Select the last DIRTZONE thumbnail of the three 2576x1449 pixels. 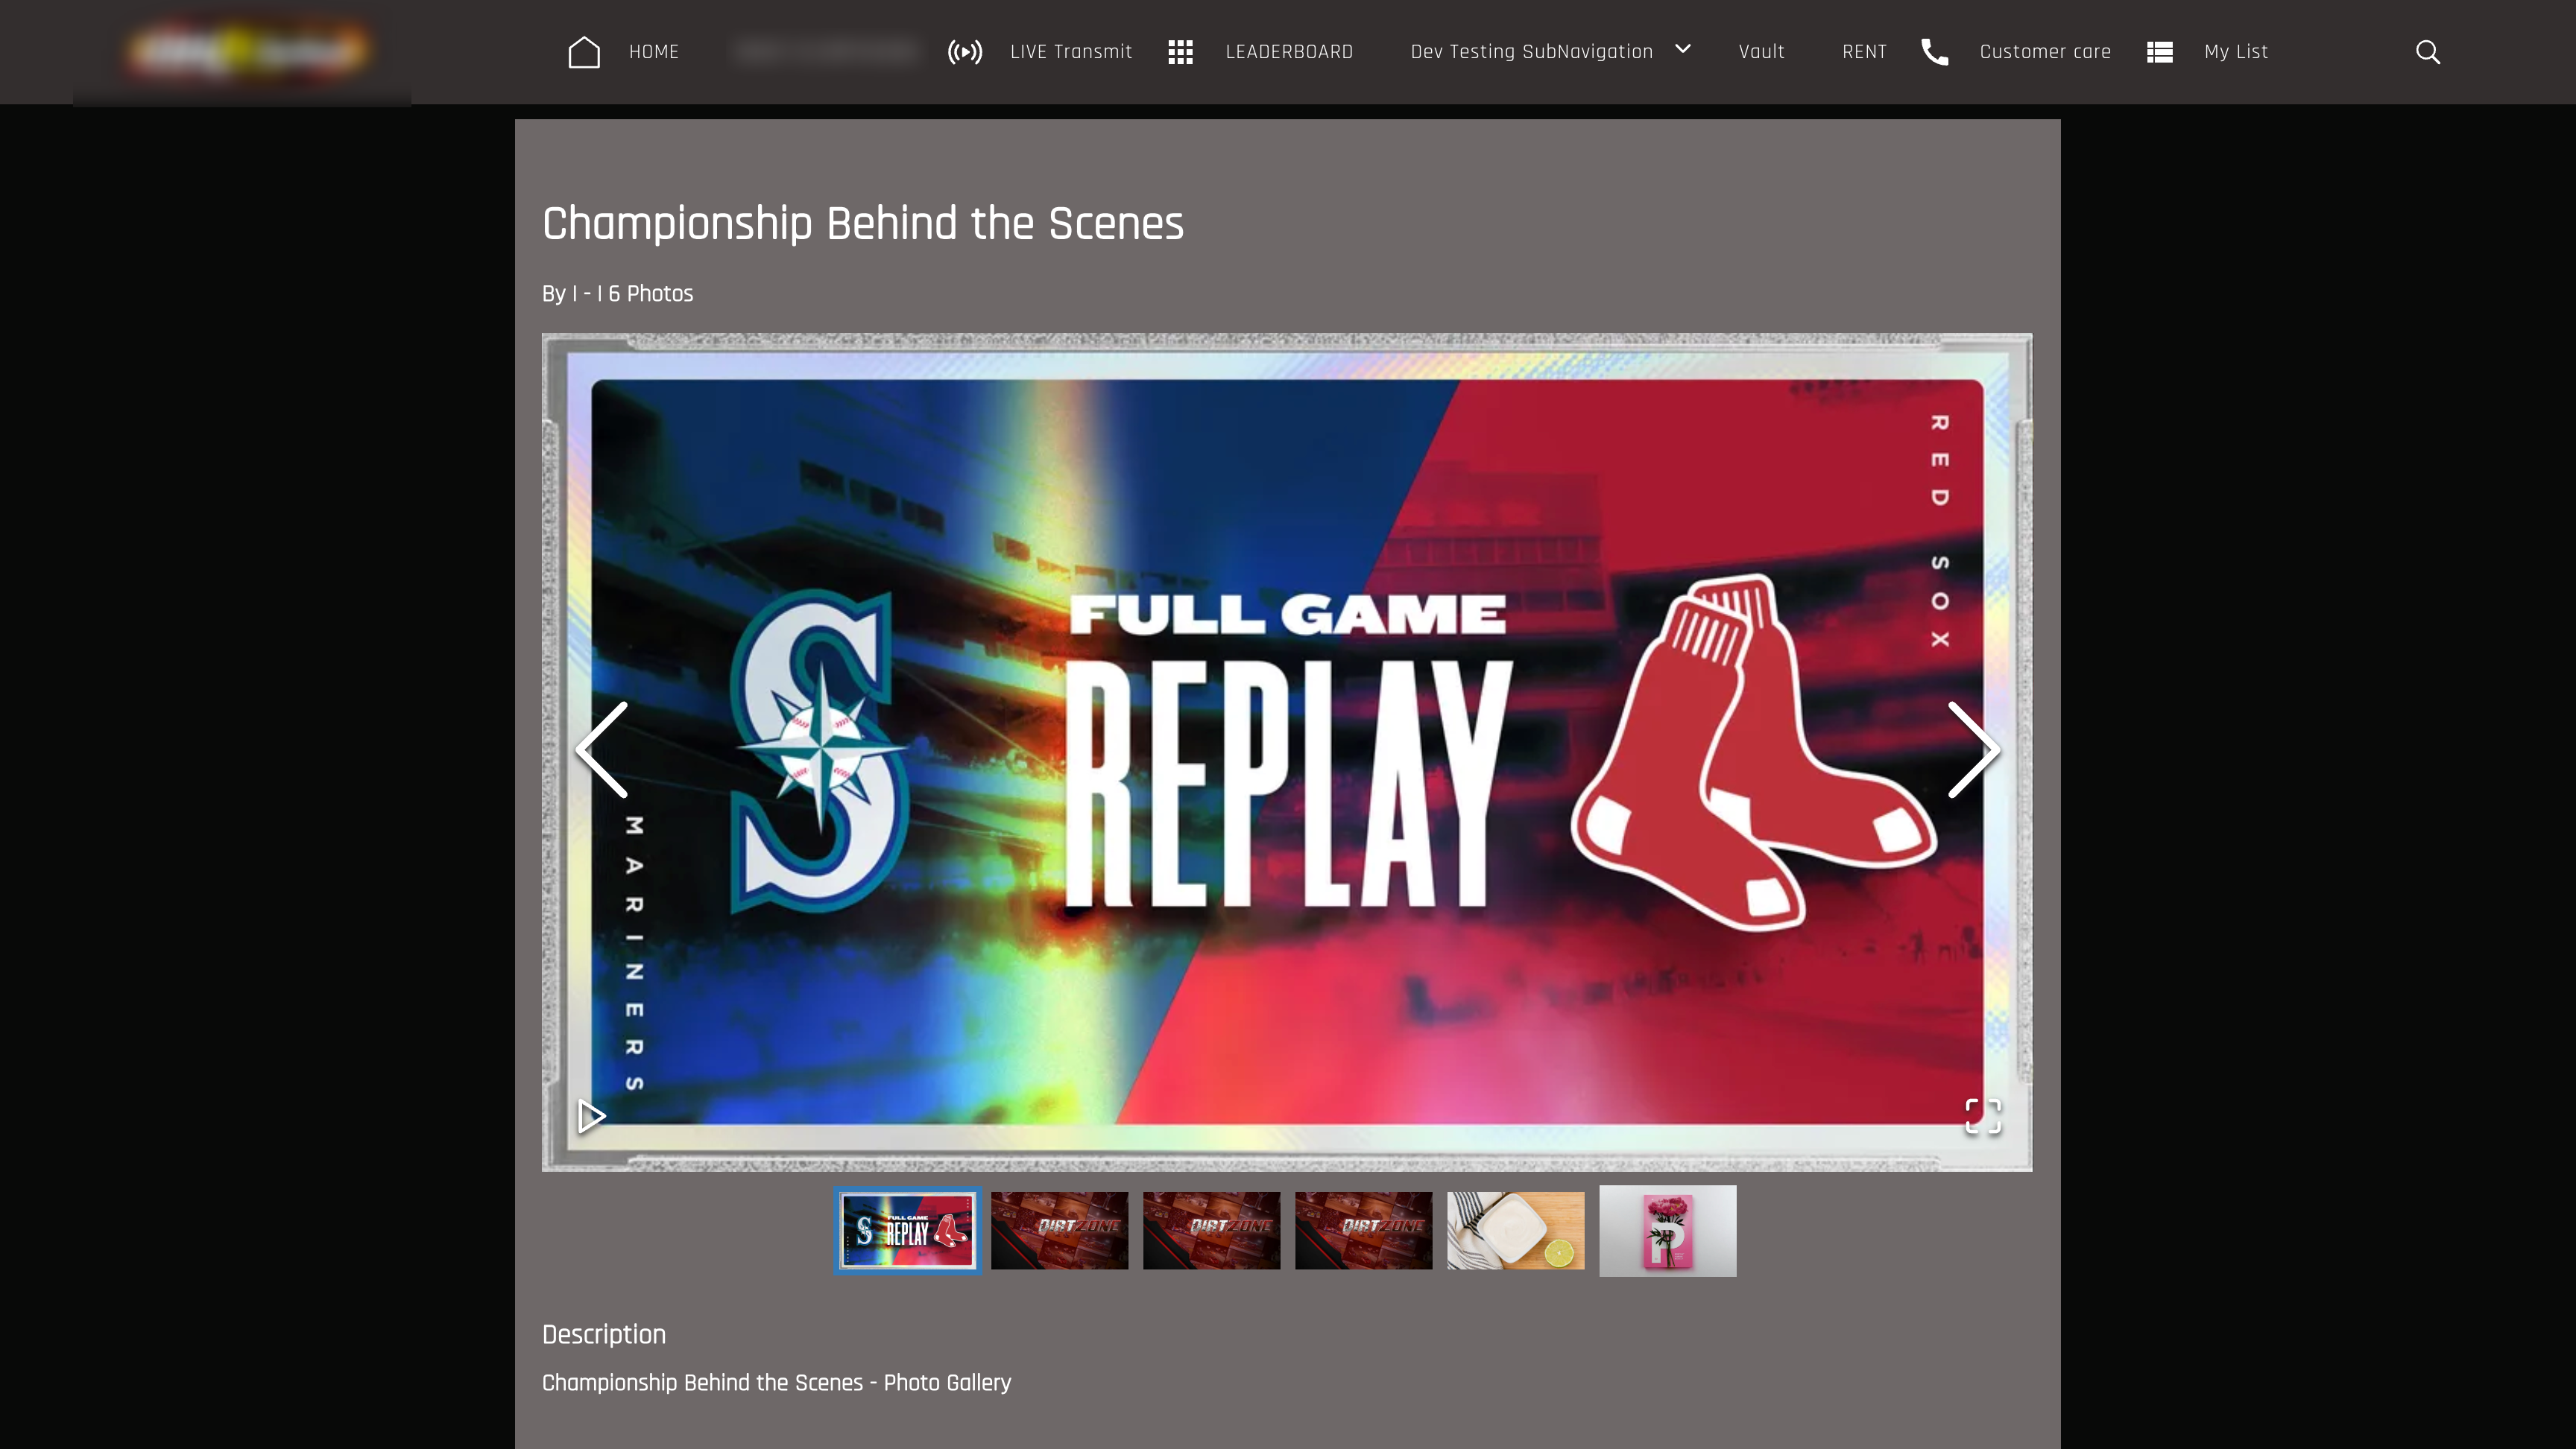click(1364, 1230)
